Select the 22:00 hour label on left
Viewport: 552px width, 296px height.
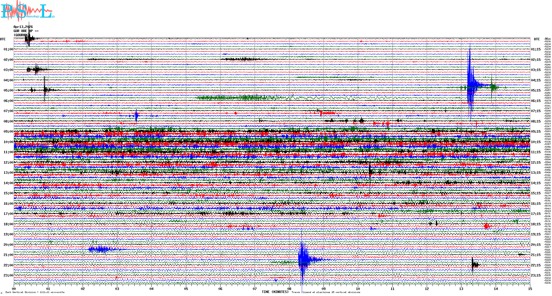[8, 265]
